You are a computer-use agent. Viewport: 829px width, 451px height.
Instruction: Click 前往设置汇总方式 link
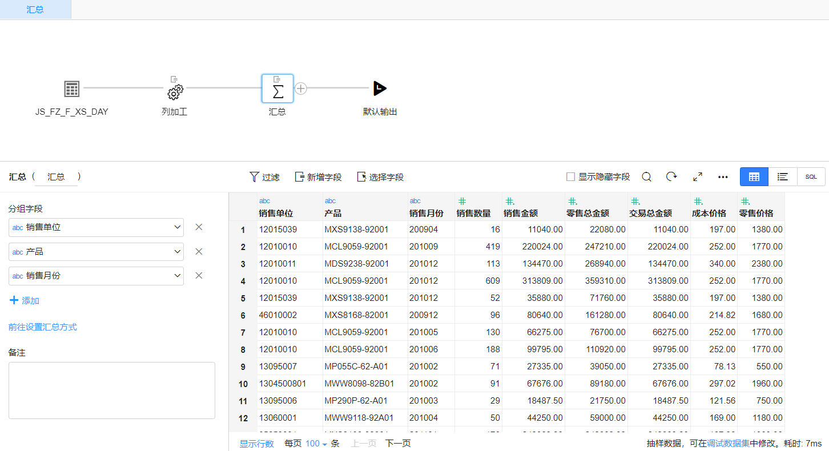point(43,327)
